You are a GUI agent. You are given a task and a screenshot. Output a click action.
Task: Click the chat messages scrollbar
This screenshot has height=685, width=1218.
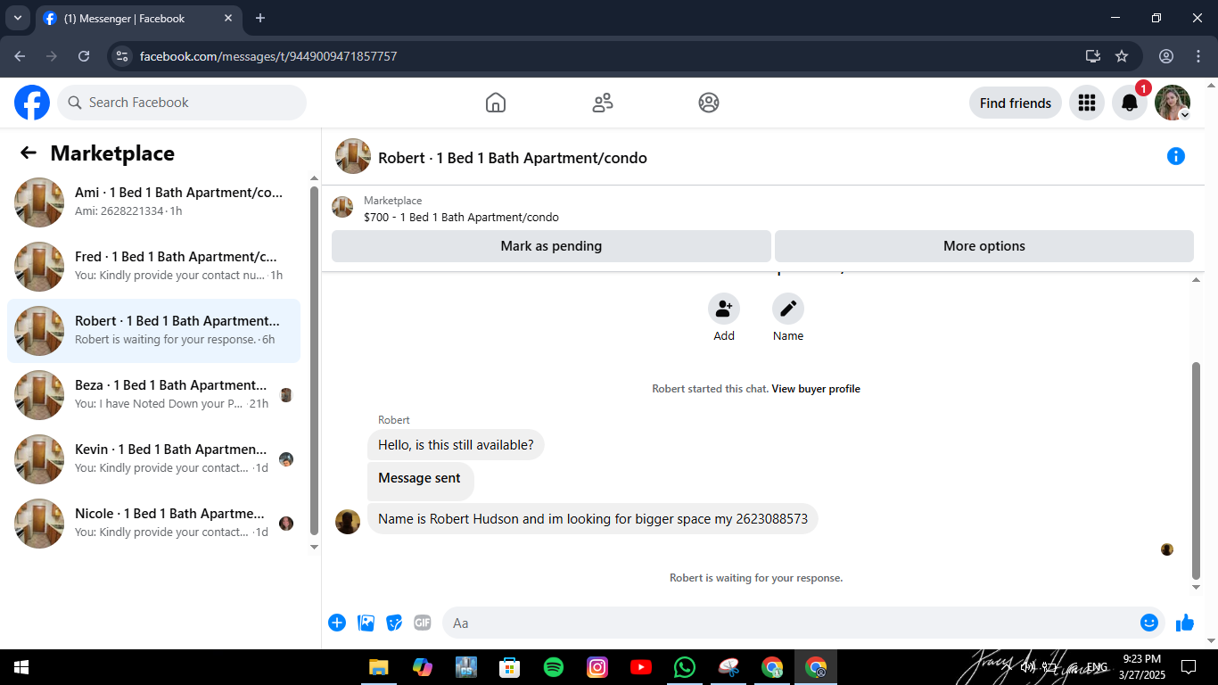(1197, 470)
